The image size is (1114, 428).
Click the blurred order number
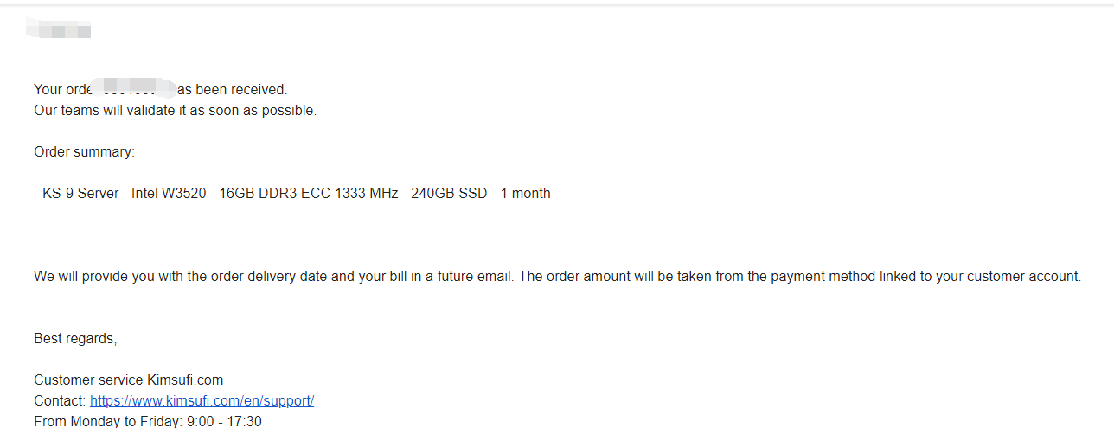point(134,88)
